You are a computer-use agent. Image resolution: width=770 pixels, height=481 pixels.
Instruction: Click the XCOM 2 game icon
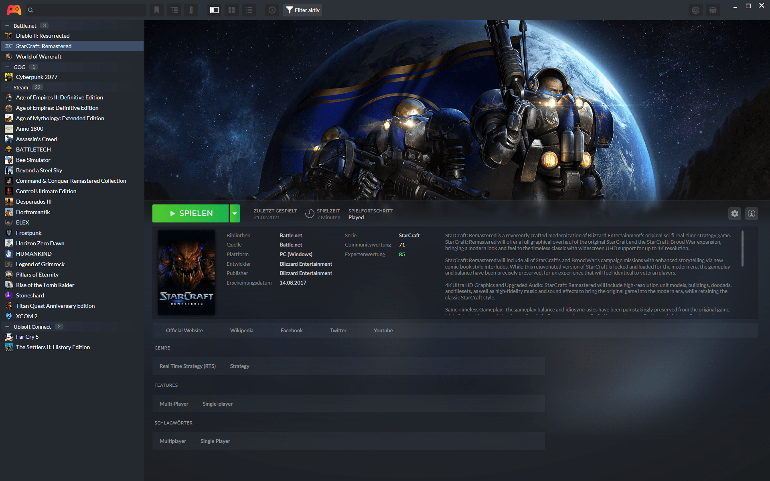click(x=9, y=316)
